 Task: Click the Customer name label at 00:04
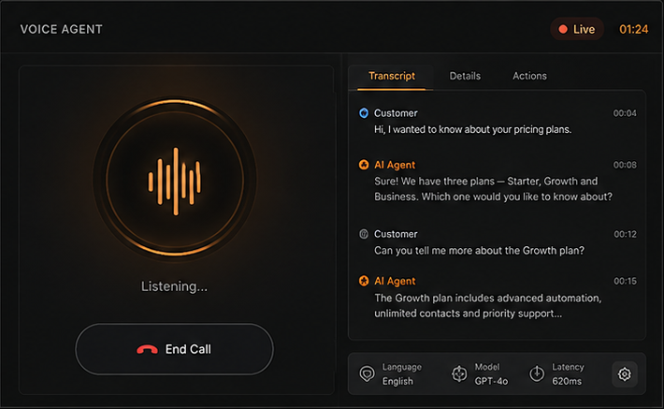(396, 113)
